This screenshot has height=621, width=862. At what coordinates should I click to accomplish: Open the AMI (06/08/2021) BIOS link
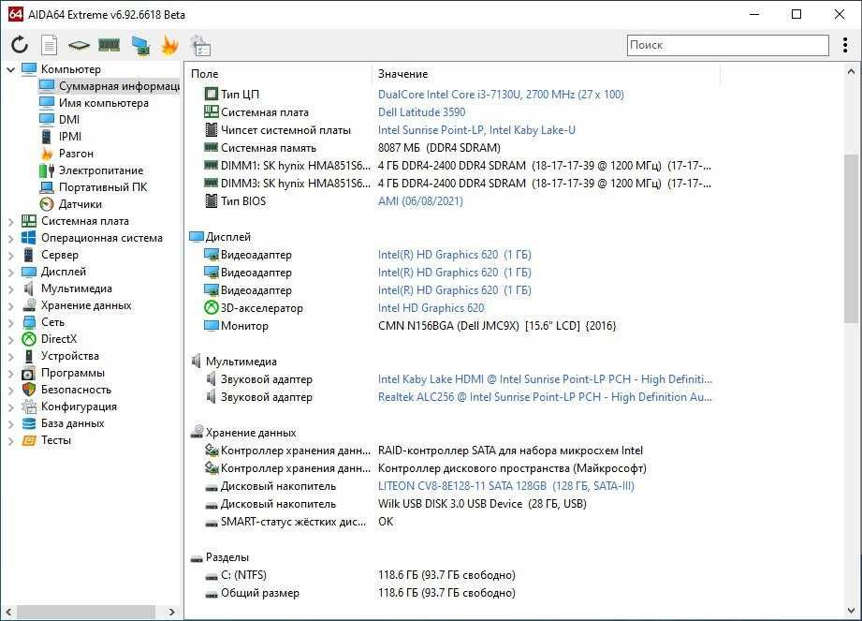point(420,200)
